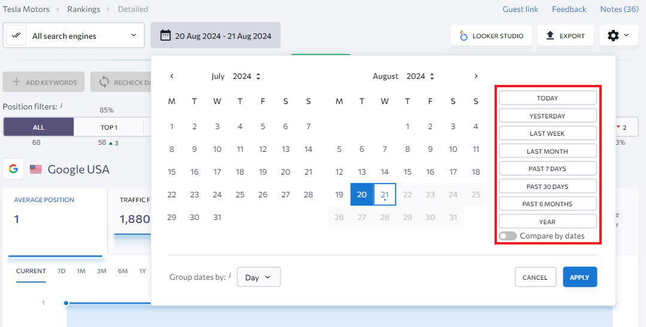Select the 1M chart range
This screenshot has width=646, height=327.
[x=81, y=271]
